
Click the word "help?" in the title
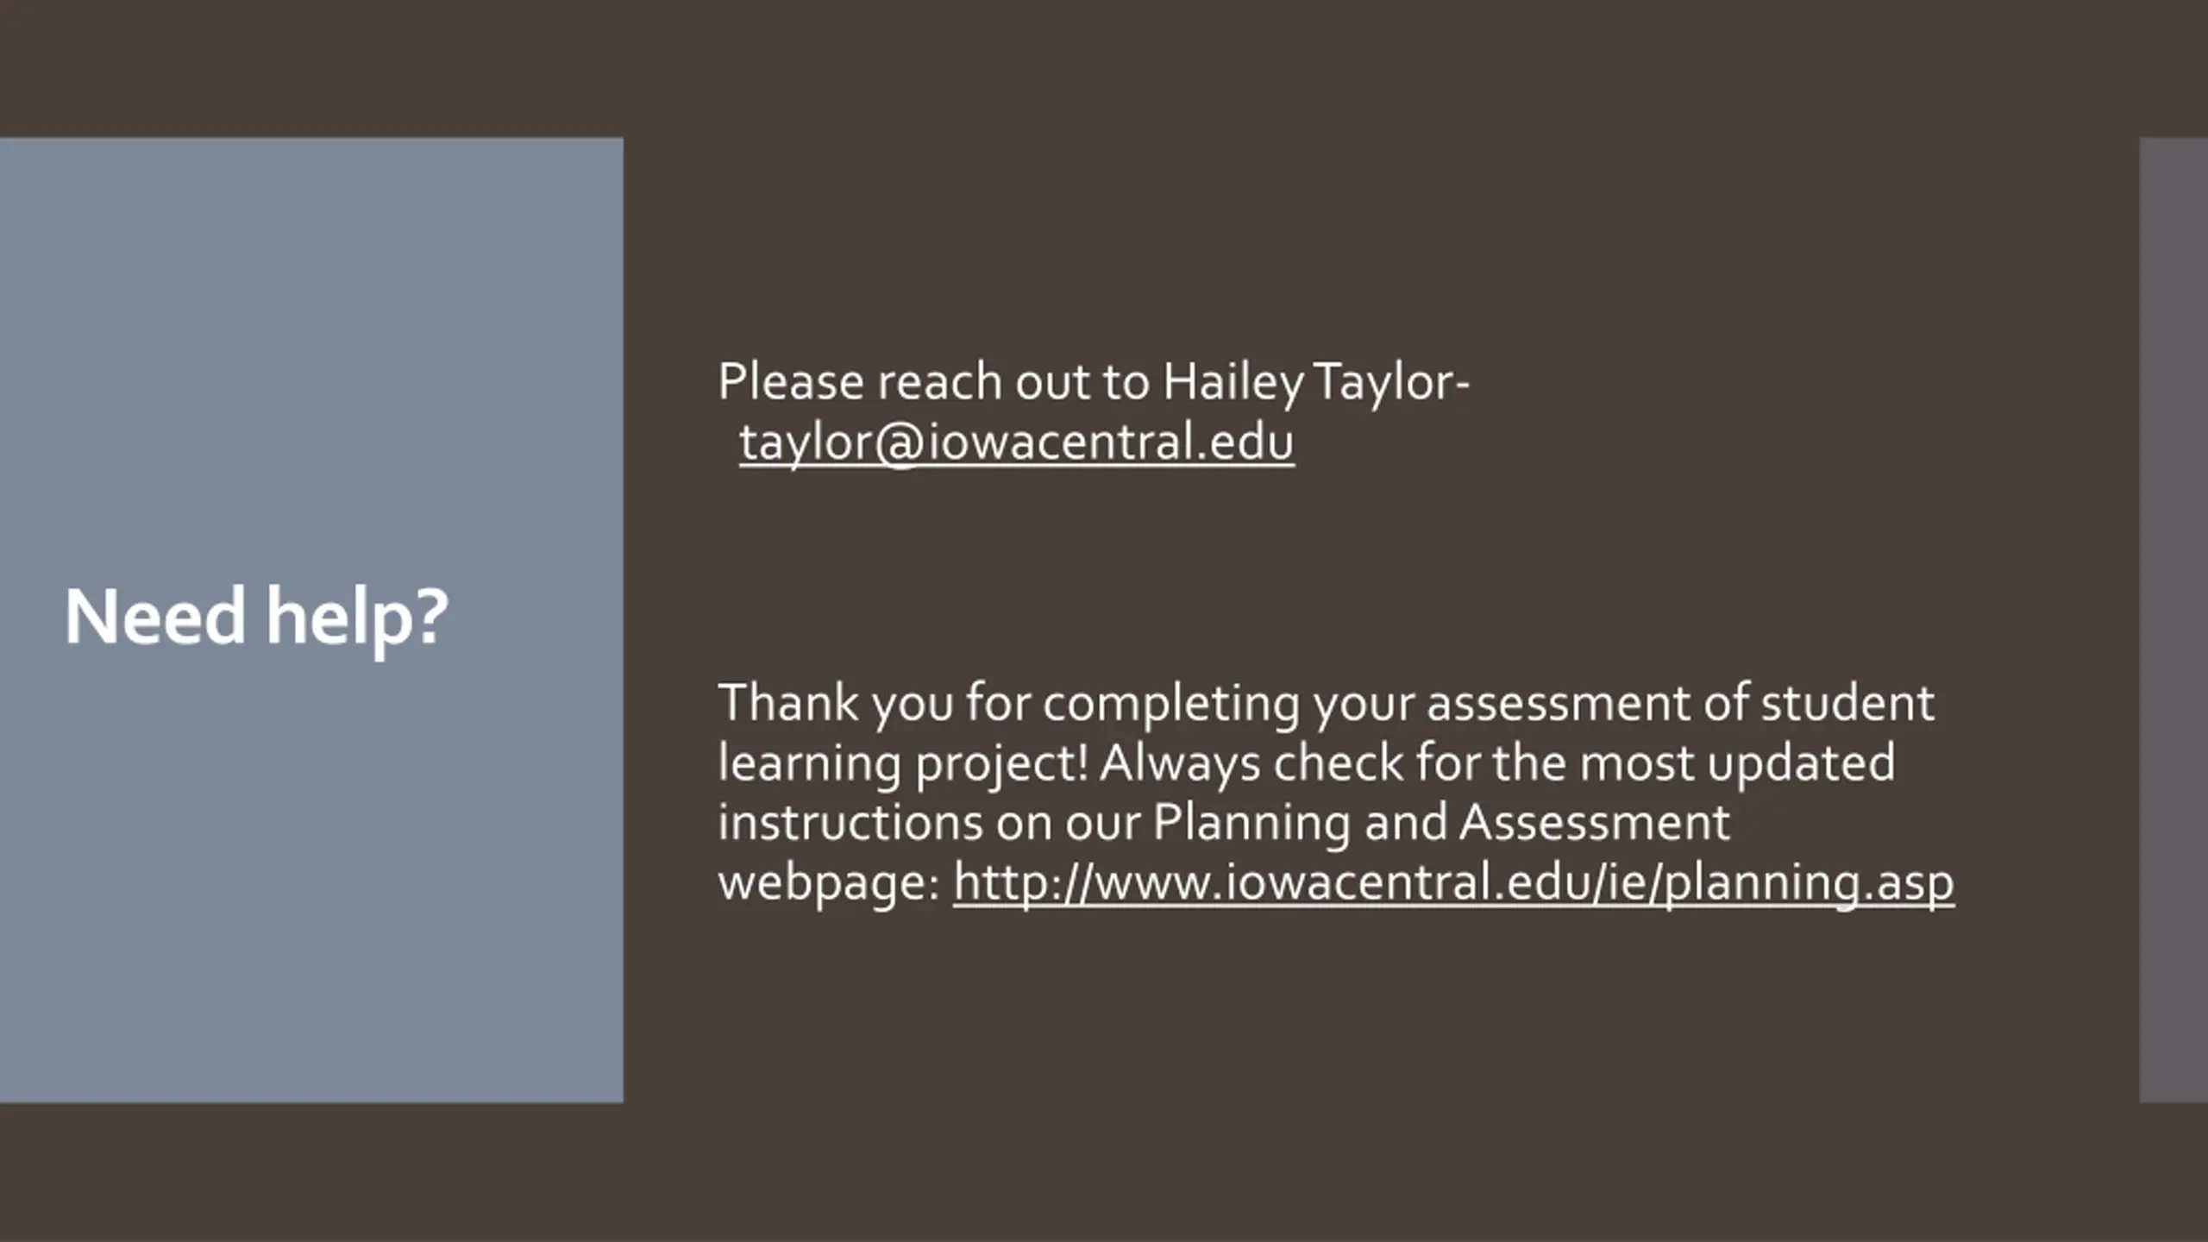coord(357,619)
